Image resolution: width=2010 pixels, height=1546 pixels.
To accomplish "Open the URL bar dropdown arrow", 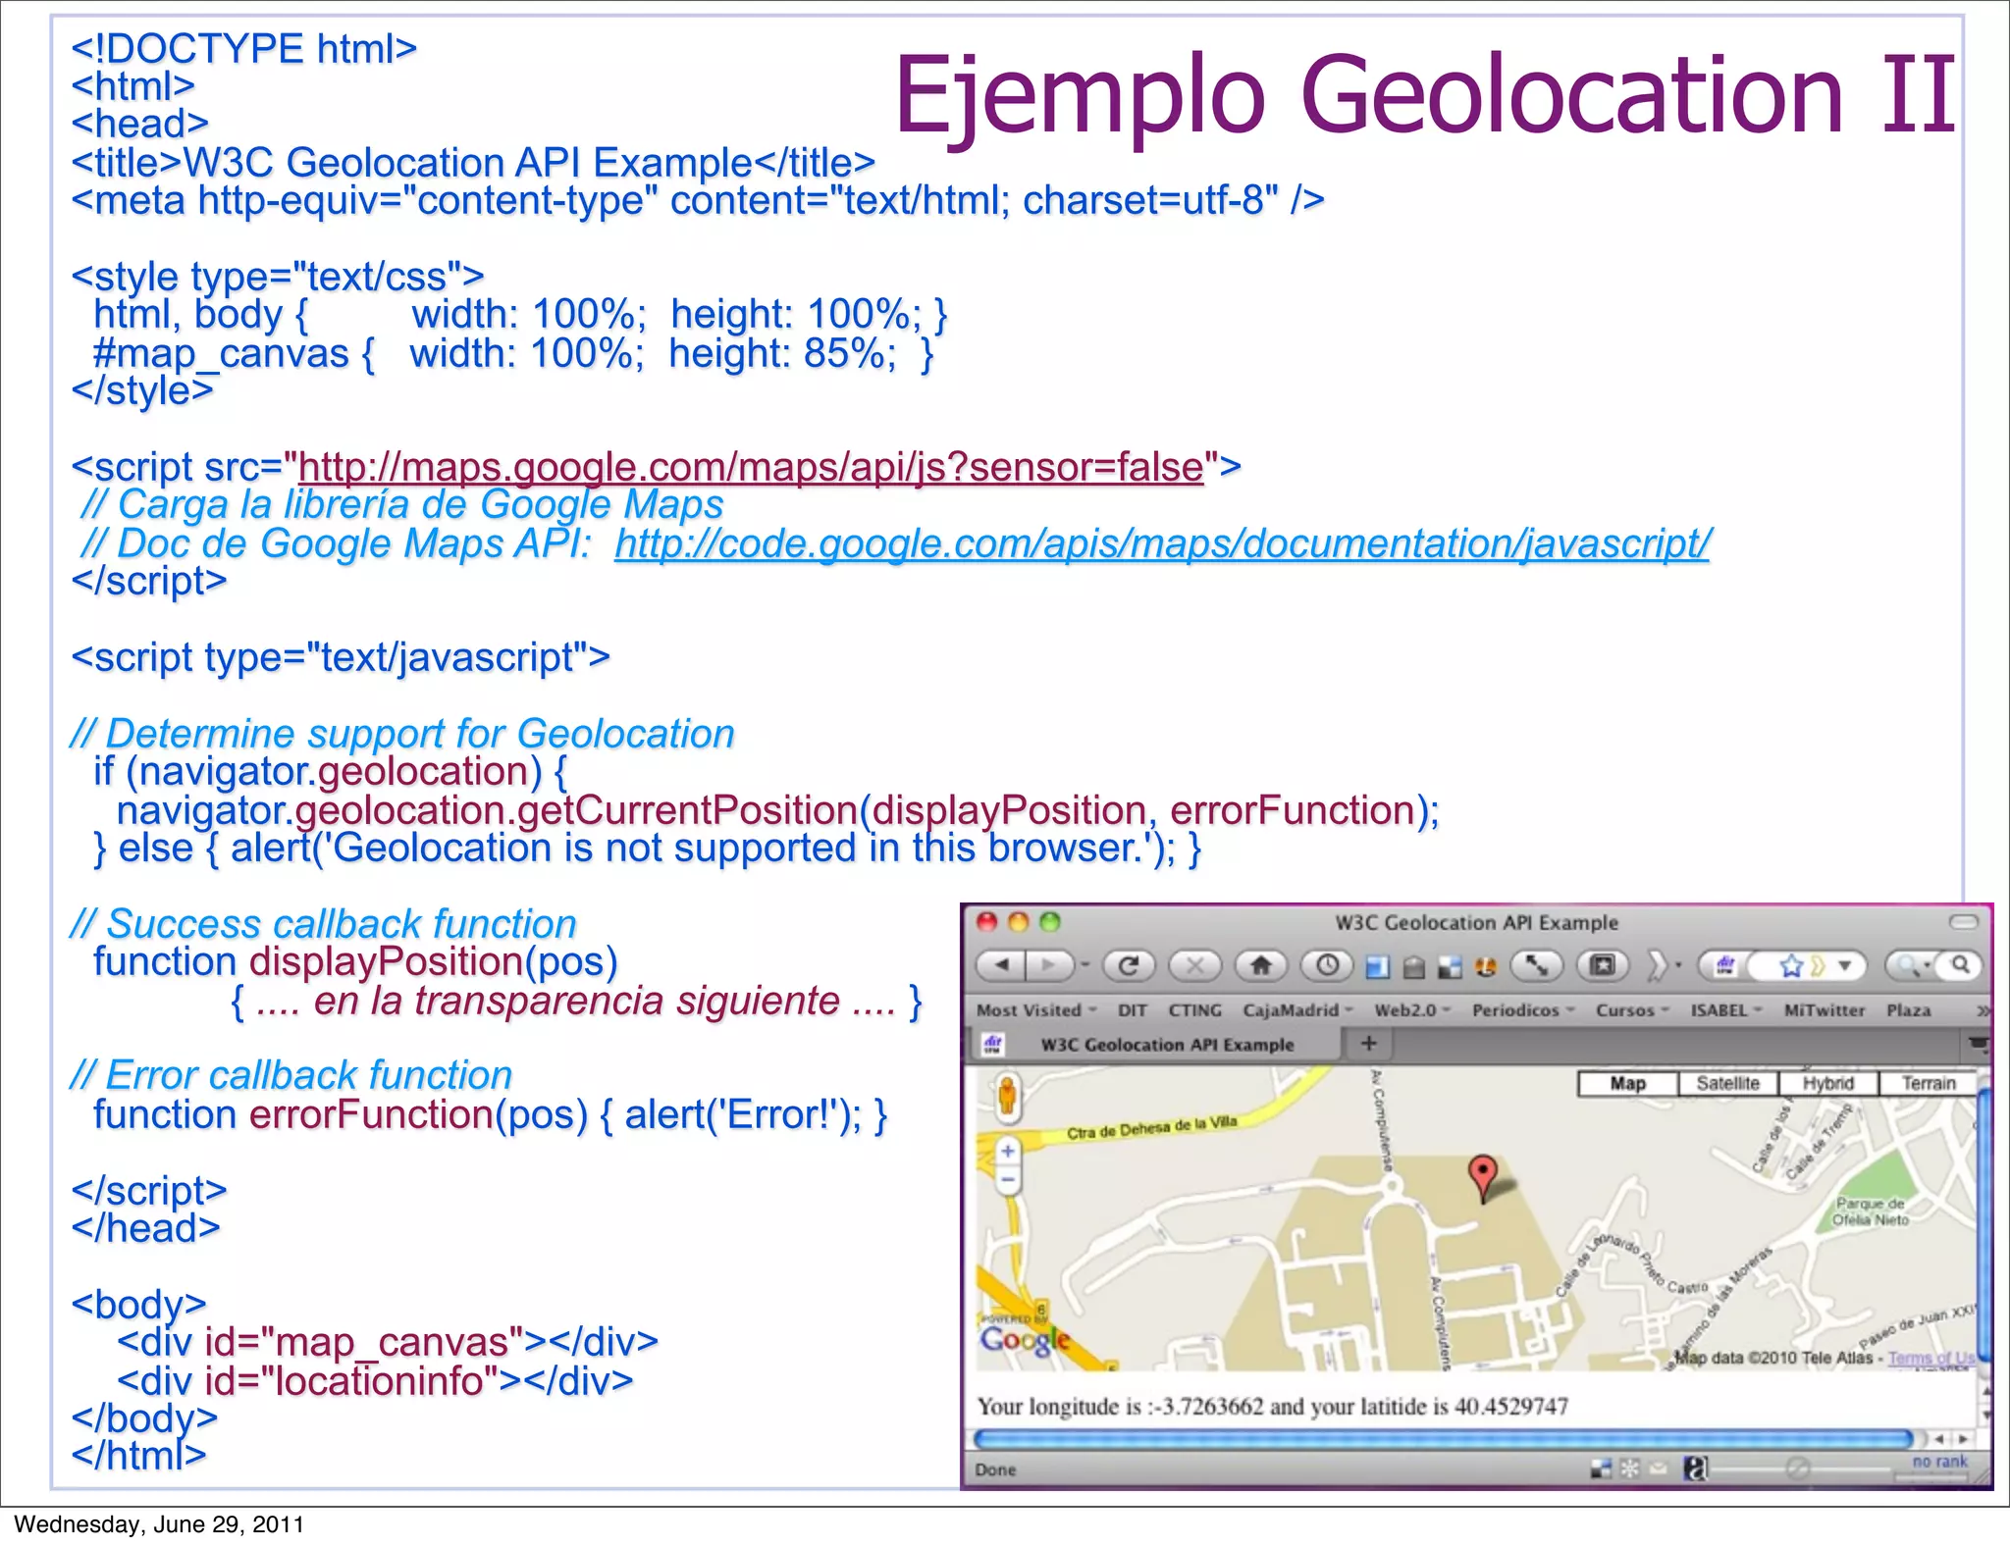I will point(1845,966).
